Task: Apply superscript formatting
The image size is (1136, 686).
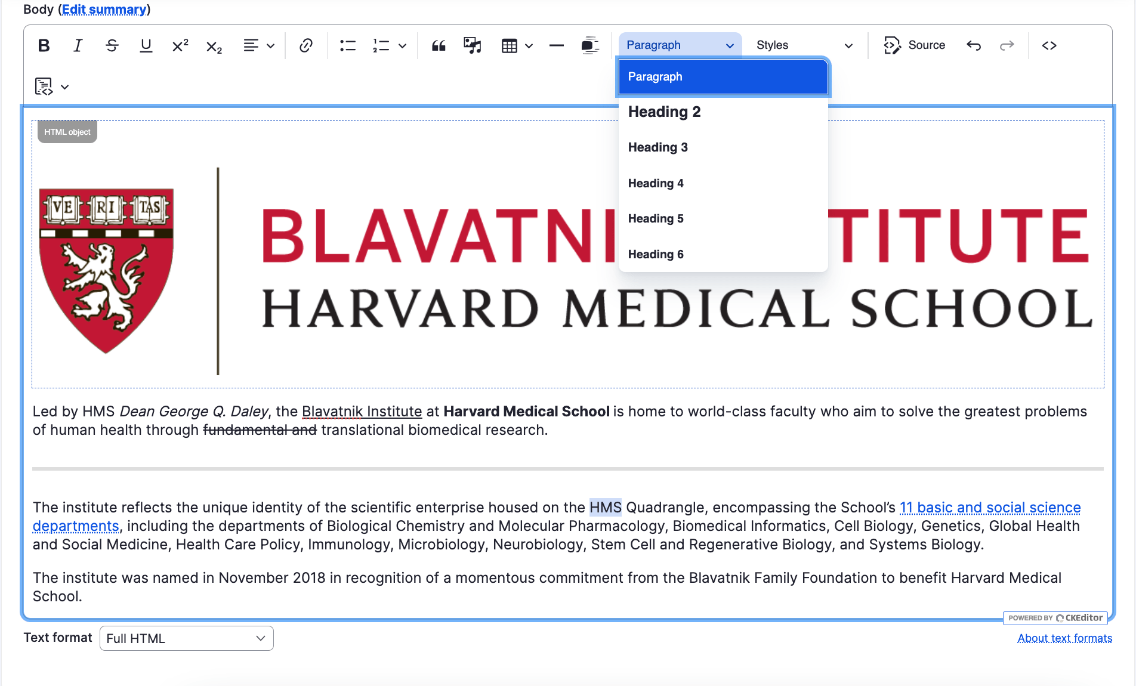Action: [180, 45]
